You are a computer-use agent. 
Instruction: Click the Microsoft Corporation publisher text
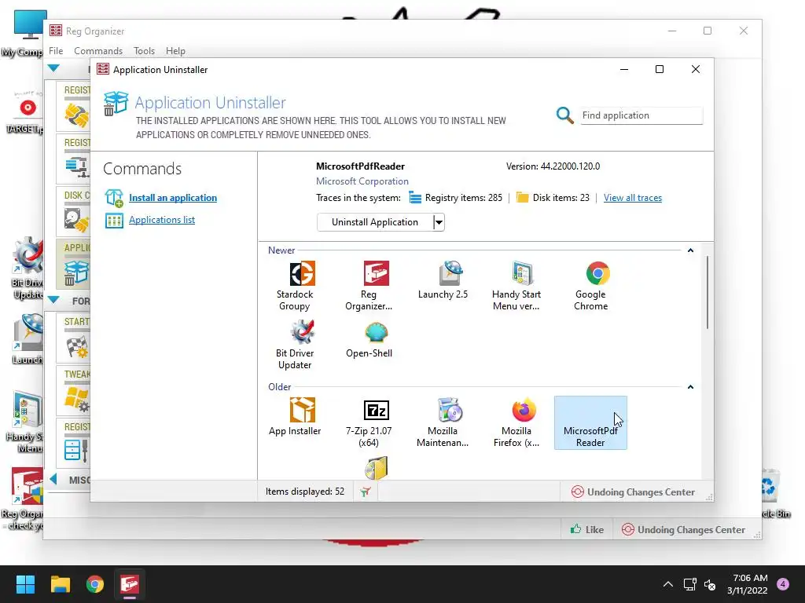click(x=362, y=181)
